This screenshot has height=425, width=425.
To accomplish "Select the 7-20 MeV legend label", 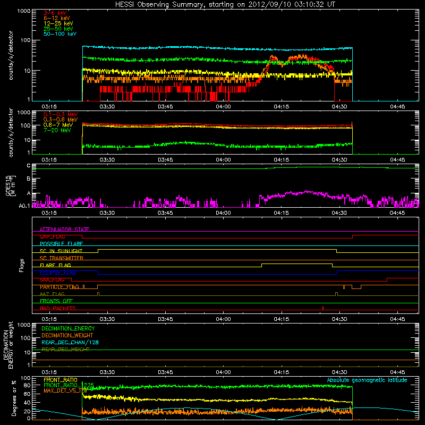I will point(57,130).
